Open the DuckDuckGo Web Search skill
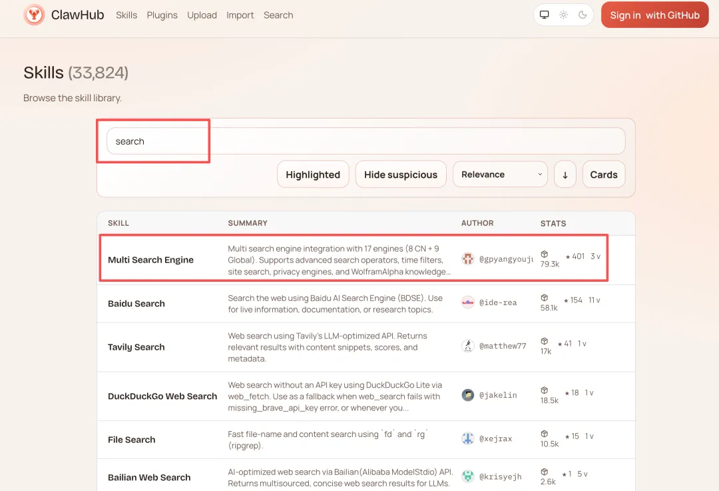 point(162,396)
